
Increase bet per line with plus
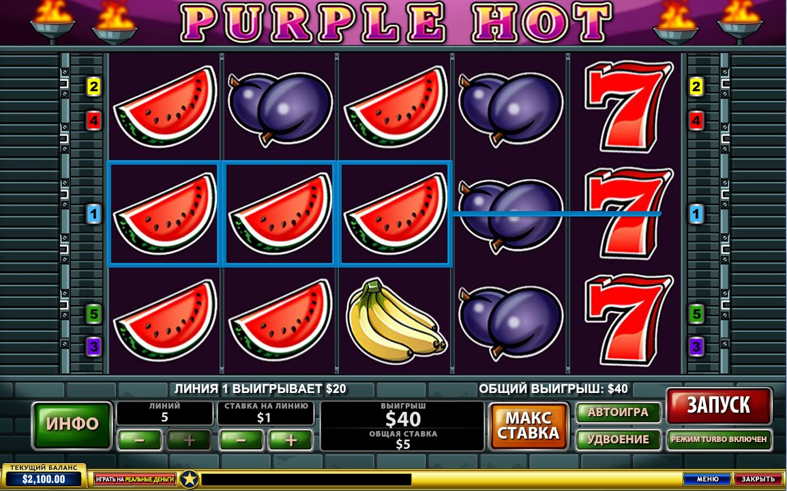(291, 441)
